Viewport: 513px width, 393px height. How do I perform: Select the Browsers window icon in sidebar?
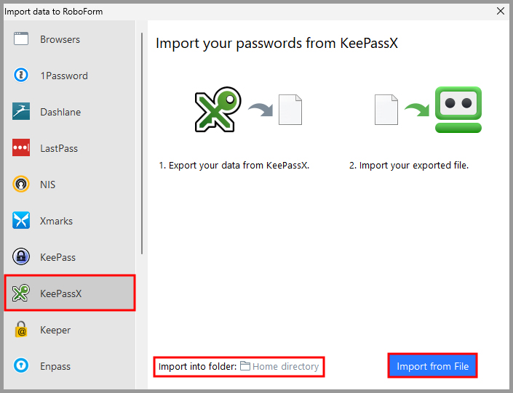pyautogui.click(x=21, y=39)
